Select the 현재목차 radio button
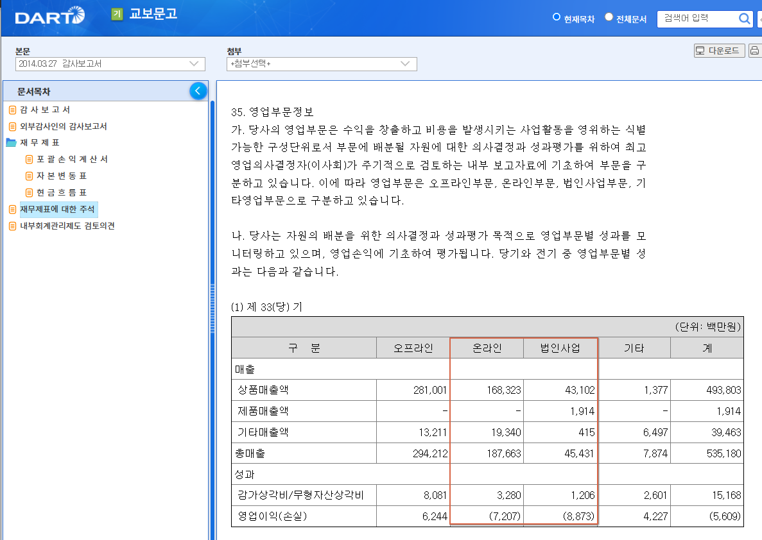The image size is (762, 540). pos(557,17)
